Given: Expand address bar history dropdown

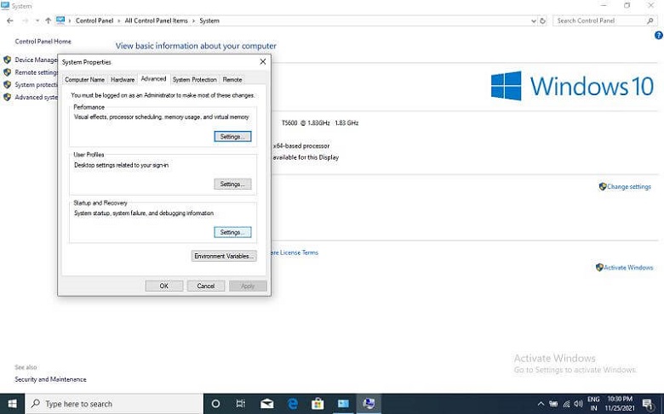Looking at the screenshot, I should [533, 20].
